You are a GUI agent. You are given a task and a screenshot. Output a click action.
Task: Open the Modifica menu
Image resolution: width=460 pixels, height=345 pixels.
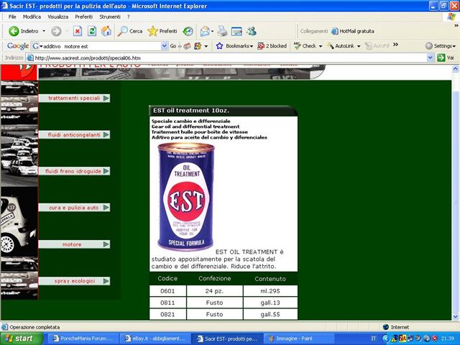pyautogui.click(x=32, y=17)
